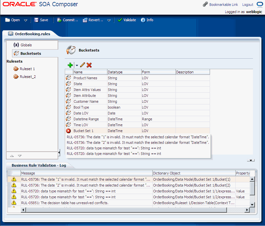The width and height of the screenshot is (265, 226).
Task: Click the log horizontal scrollbar right arrow
Action: pos(247,210)
